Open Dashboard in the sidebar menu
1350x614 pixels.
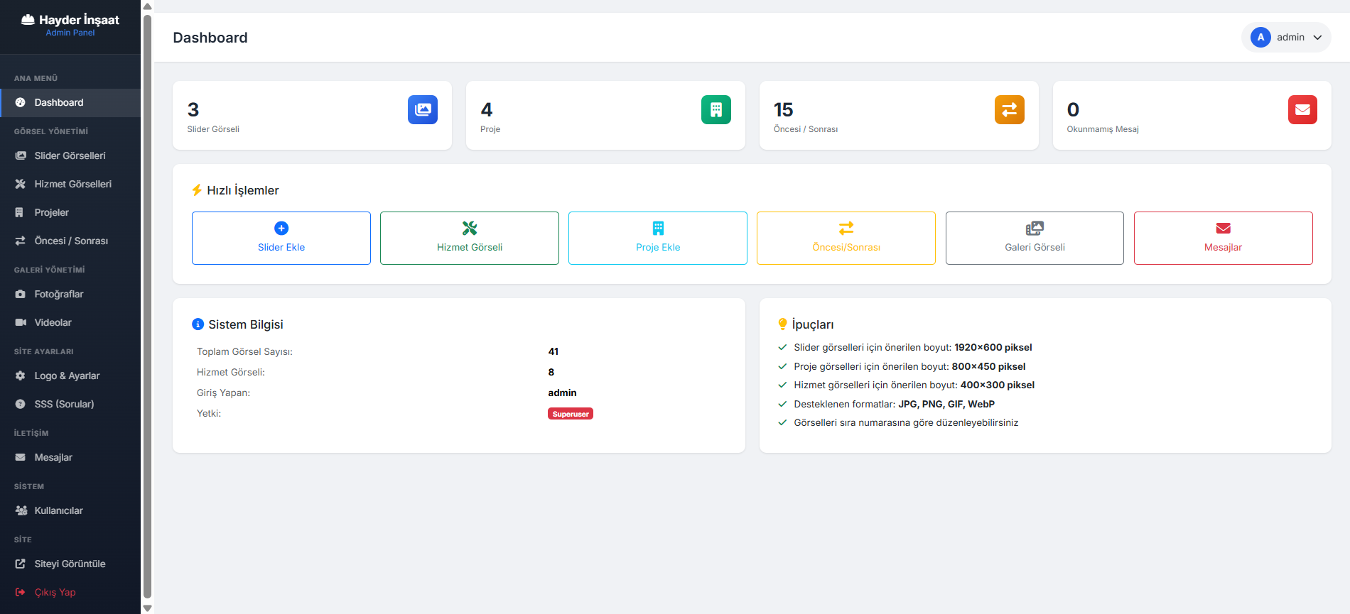click(x=70, y=103)
